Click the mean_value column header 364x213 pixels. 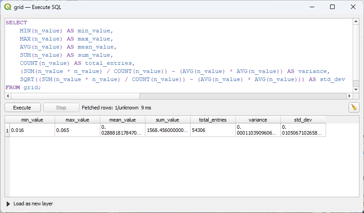point(122,120)
